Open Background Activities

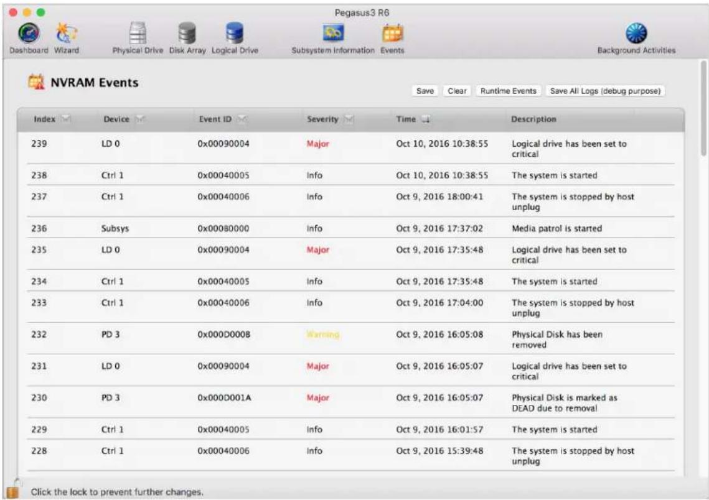tap(636, 38)
